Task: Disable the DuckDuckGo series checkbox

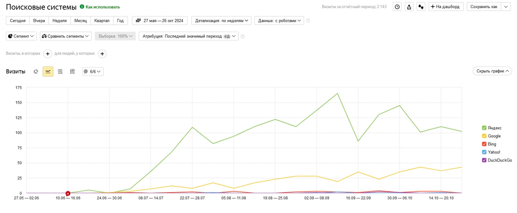Action: pyautogui.click(x=484, y=160)
